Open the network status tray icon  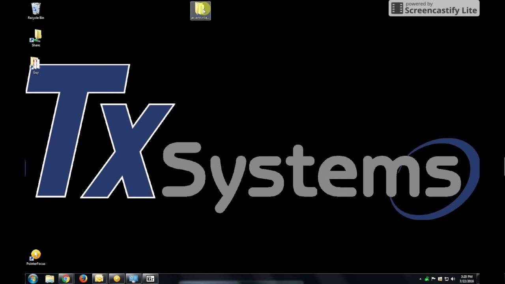446,279
